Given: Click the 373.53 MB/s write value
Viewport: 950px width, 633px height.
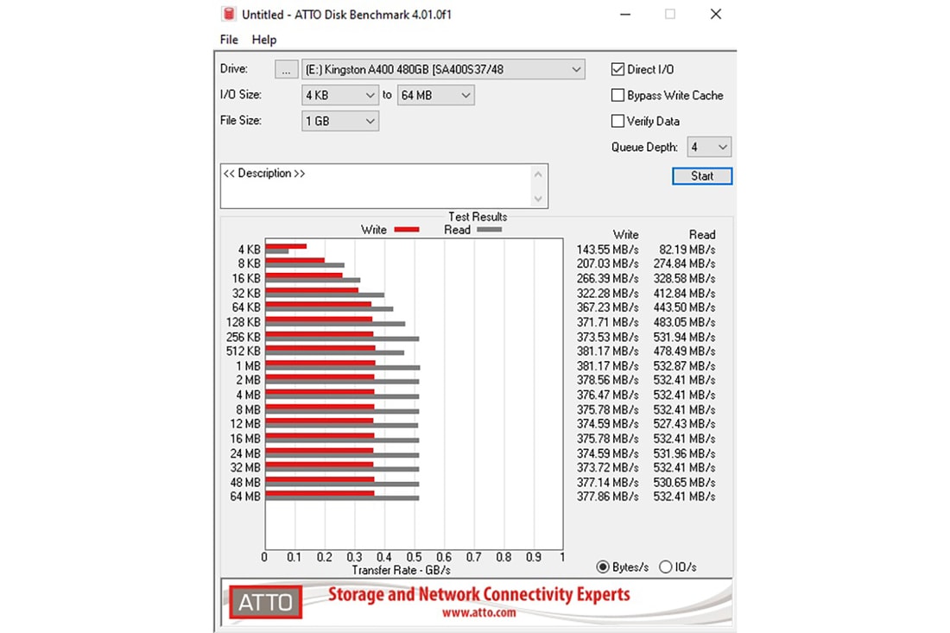Looking at the screenshot, I should [x=607, y=337].
